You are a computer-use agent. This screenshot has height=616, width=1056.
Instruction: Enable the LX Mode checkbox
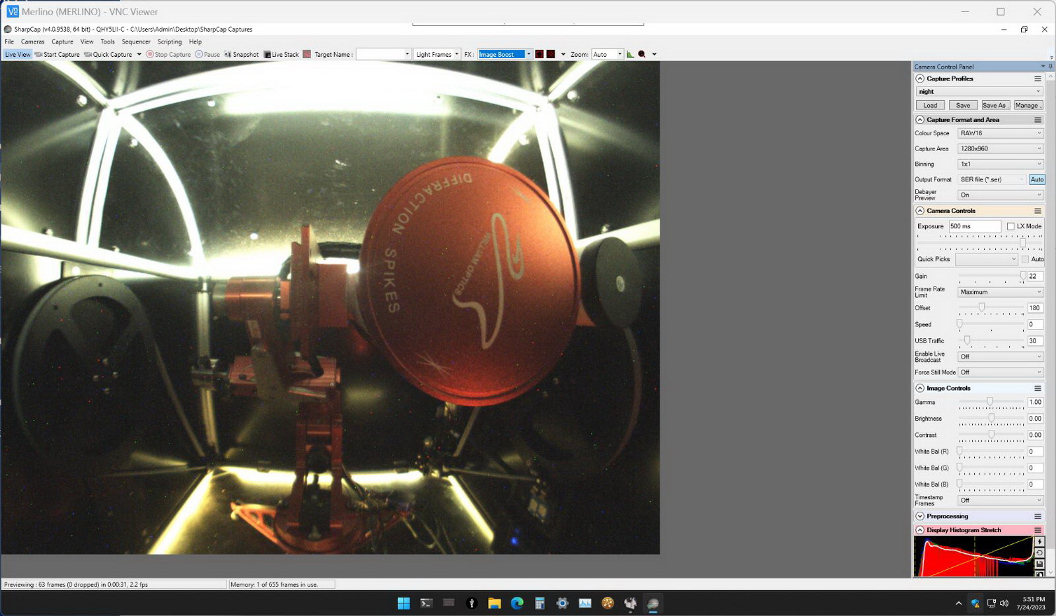tap(1010, 226)
